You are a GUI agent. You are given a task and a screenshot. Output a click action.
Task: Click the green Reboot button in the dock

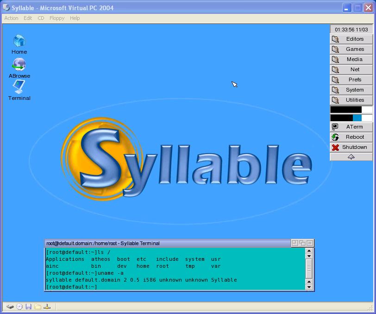point(351,137)
